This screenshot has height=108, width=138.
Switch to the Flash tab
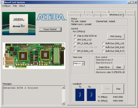coord(97,15)
